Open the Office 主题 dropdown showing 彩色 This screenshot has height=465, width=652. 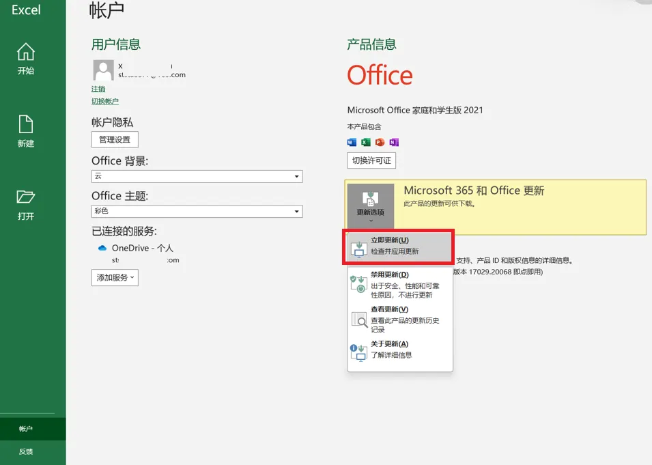coord(197,211)
